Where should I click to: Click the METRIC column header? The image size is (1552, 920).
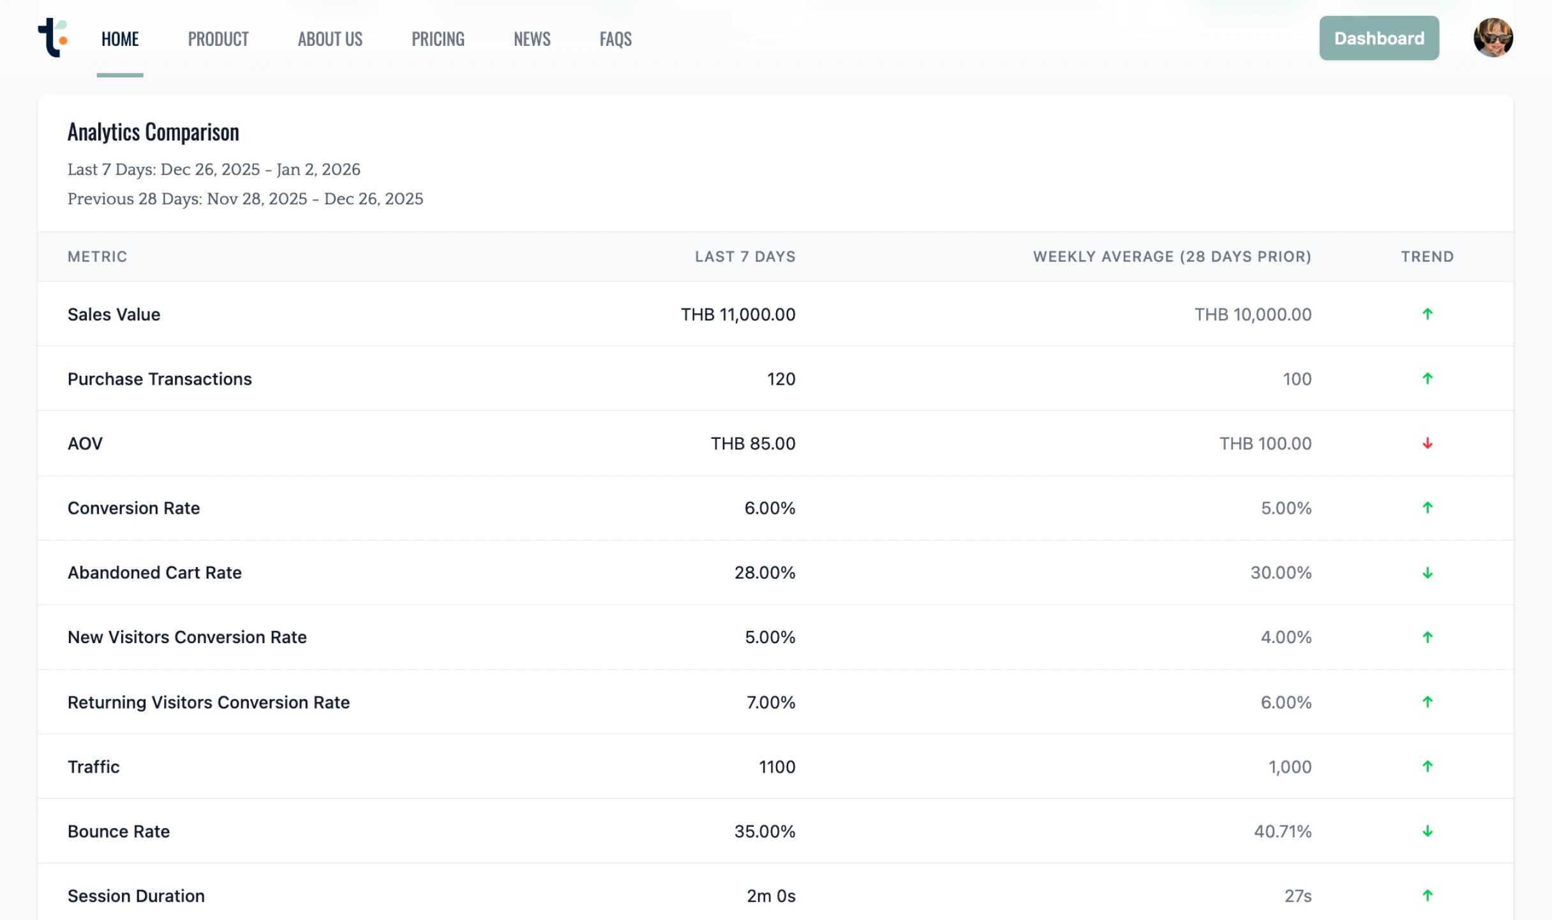point(97,256)
